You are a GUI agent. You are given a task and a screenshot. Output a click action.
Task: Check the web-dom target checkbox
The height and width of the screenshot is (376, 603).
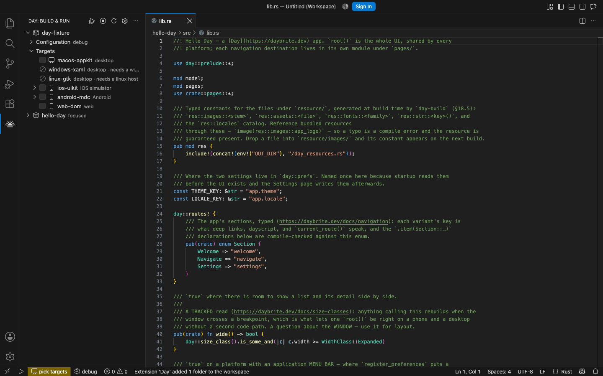click(x=43, y=106)
